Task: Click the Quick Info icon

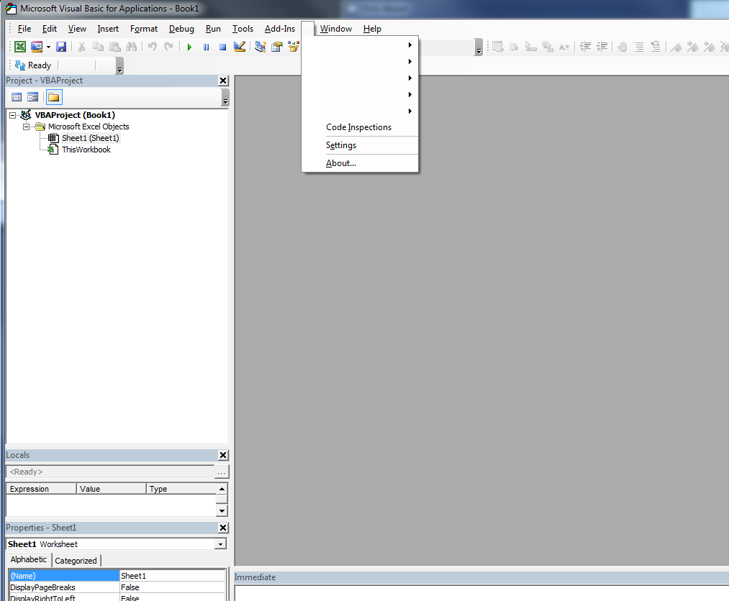Action: (531, 47)
